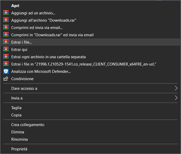Viewport: 181px width, 154px height.
Task: Expand the "Dare accesso a" submenu arrow
Action: pos(176,88)
